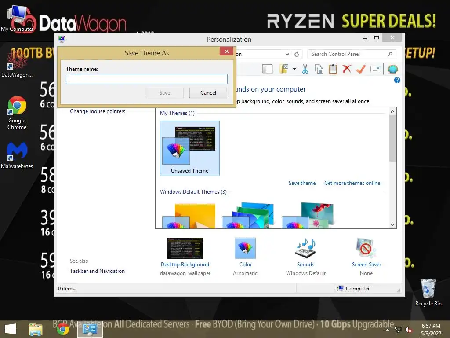The width and height of the screenshot is (450, 338).
Task: Click the Control Panel taskbar button
Action: [90, 329]
